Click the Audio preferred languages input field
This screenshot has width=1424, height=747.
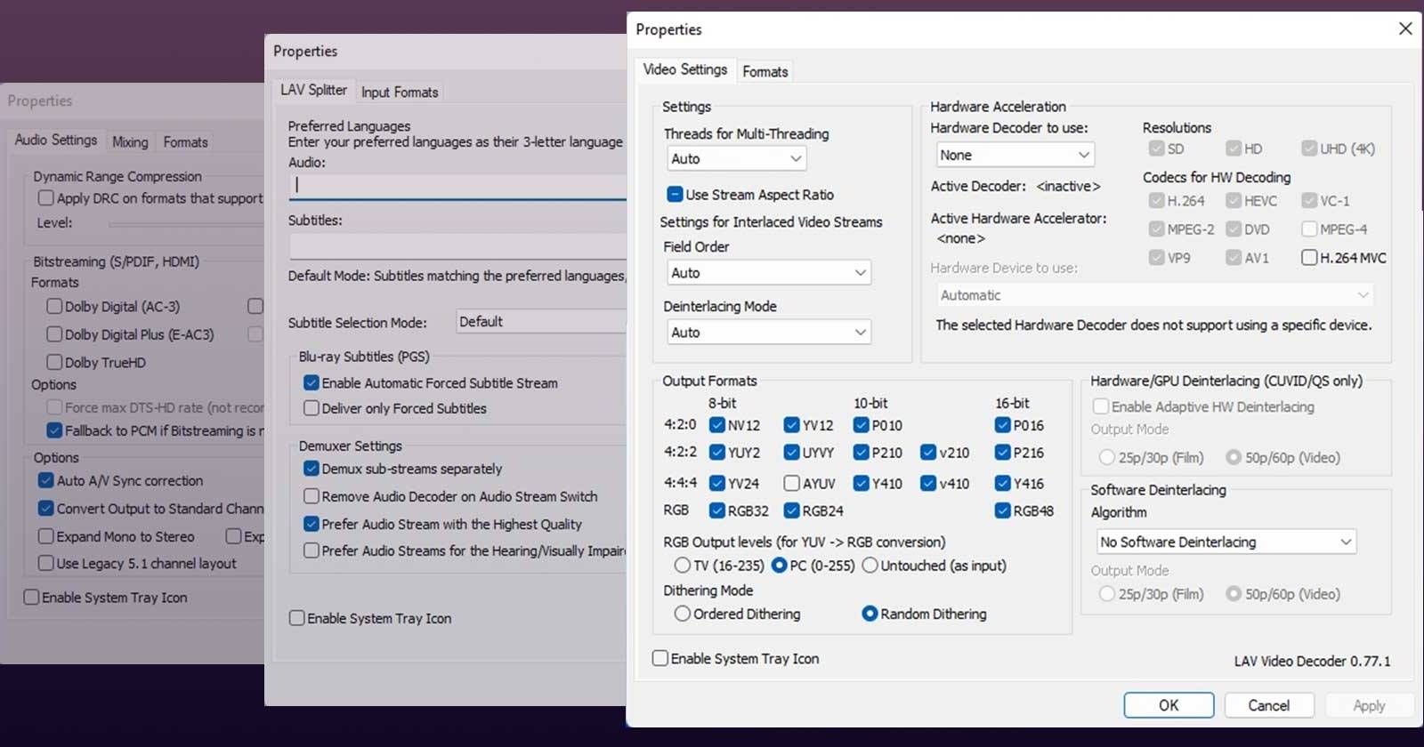(x=458, y=185)
